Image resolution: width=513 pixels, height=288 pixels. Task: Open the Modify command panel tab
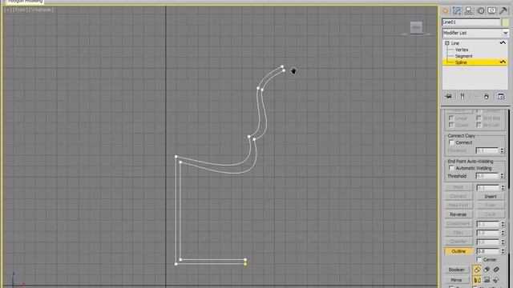point(456,10)
